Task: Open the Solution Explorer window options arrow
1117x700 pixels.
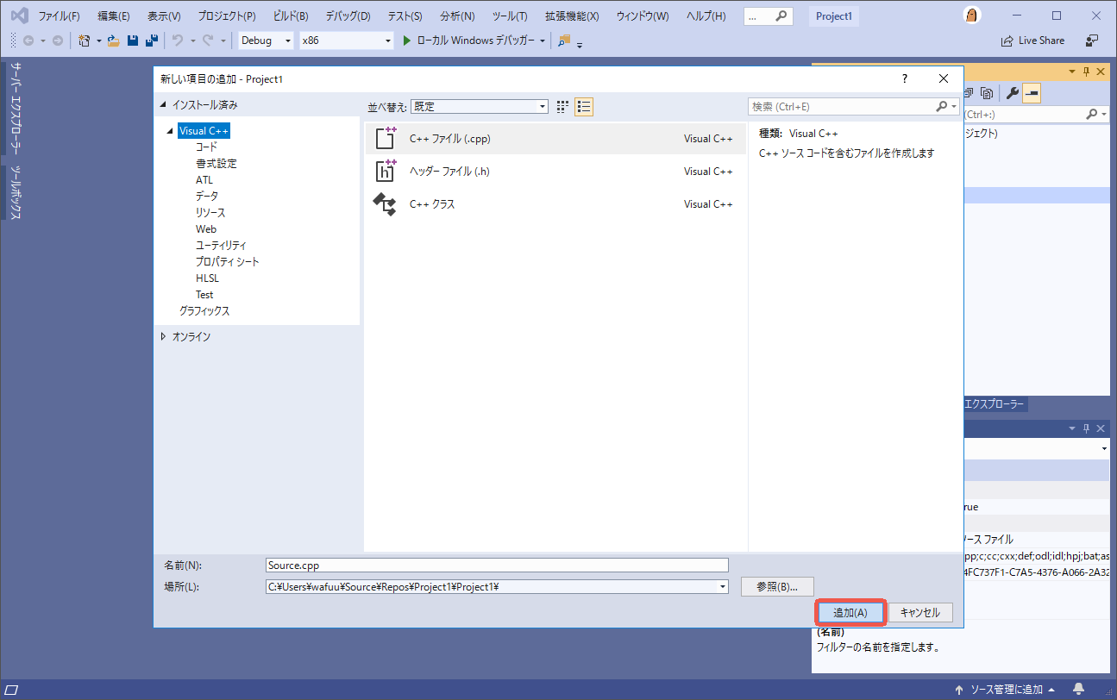Action: (x=1072, y=72)
